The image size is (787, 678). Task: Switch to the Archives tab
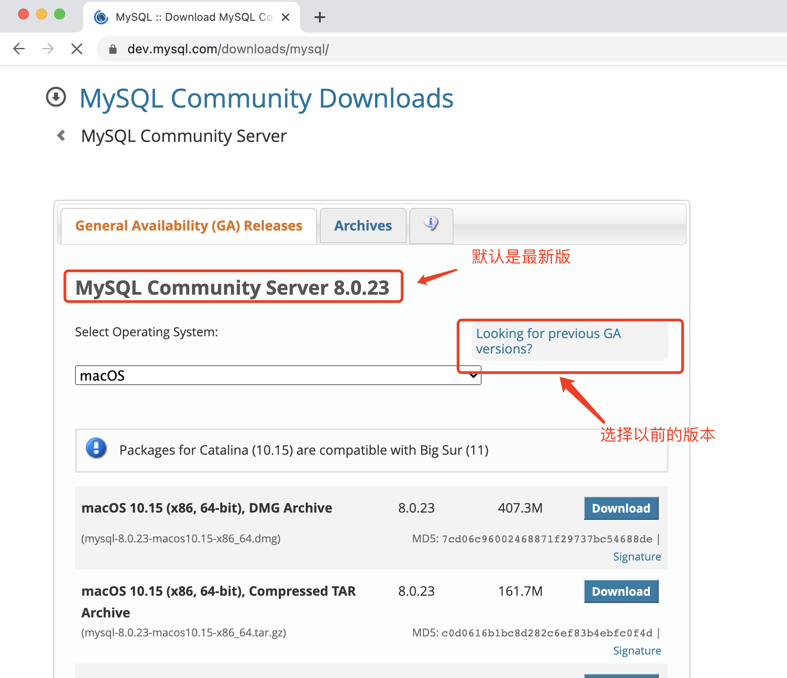pos(363,226)
